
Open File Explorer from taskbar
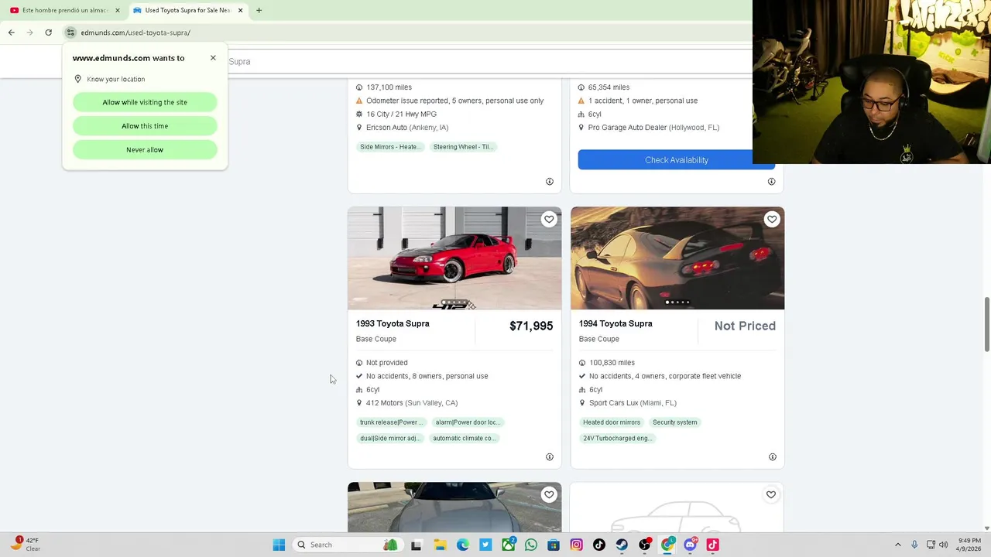440,545
